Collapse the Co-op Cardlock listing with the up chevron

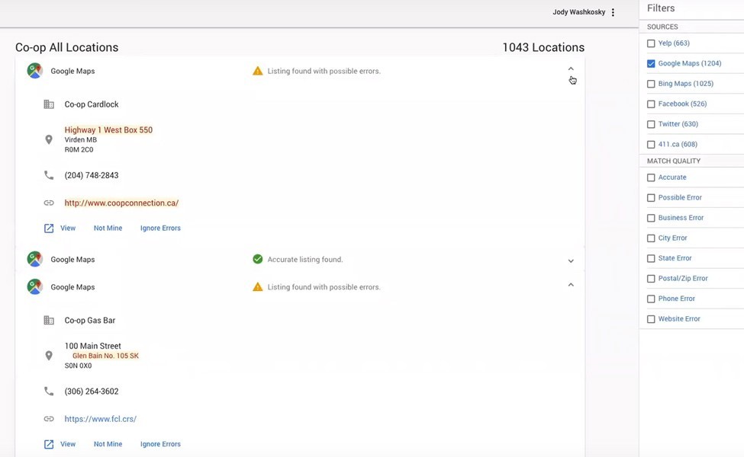(x=571, y=69)
